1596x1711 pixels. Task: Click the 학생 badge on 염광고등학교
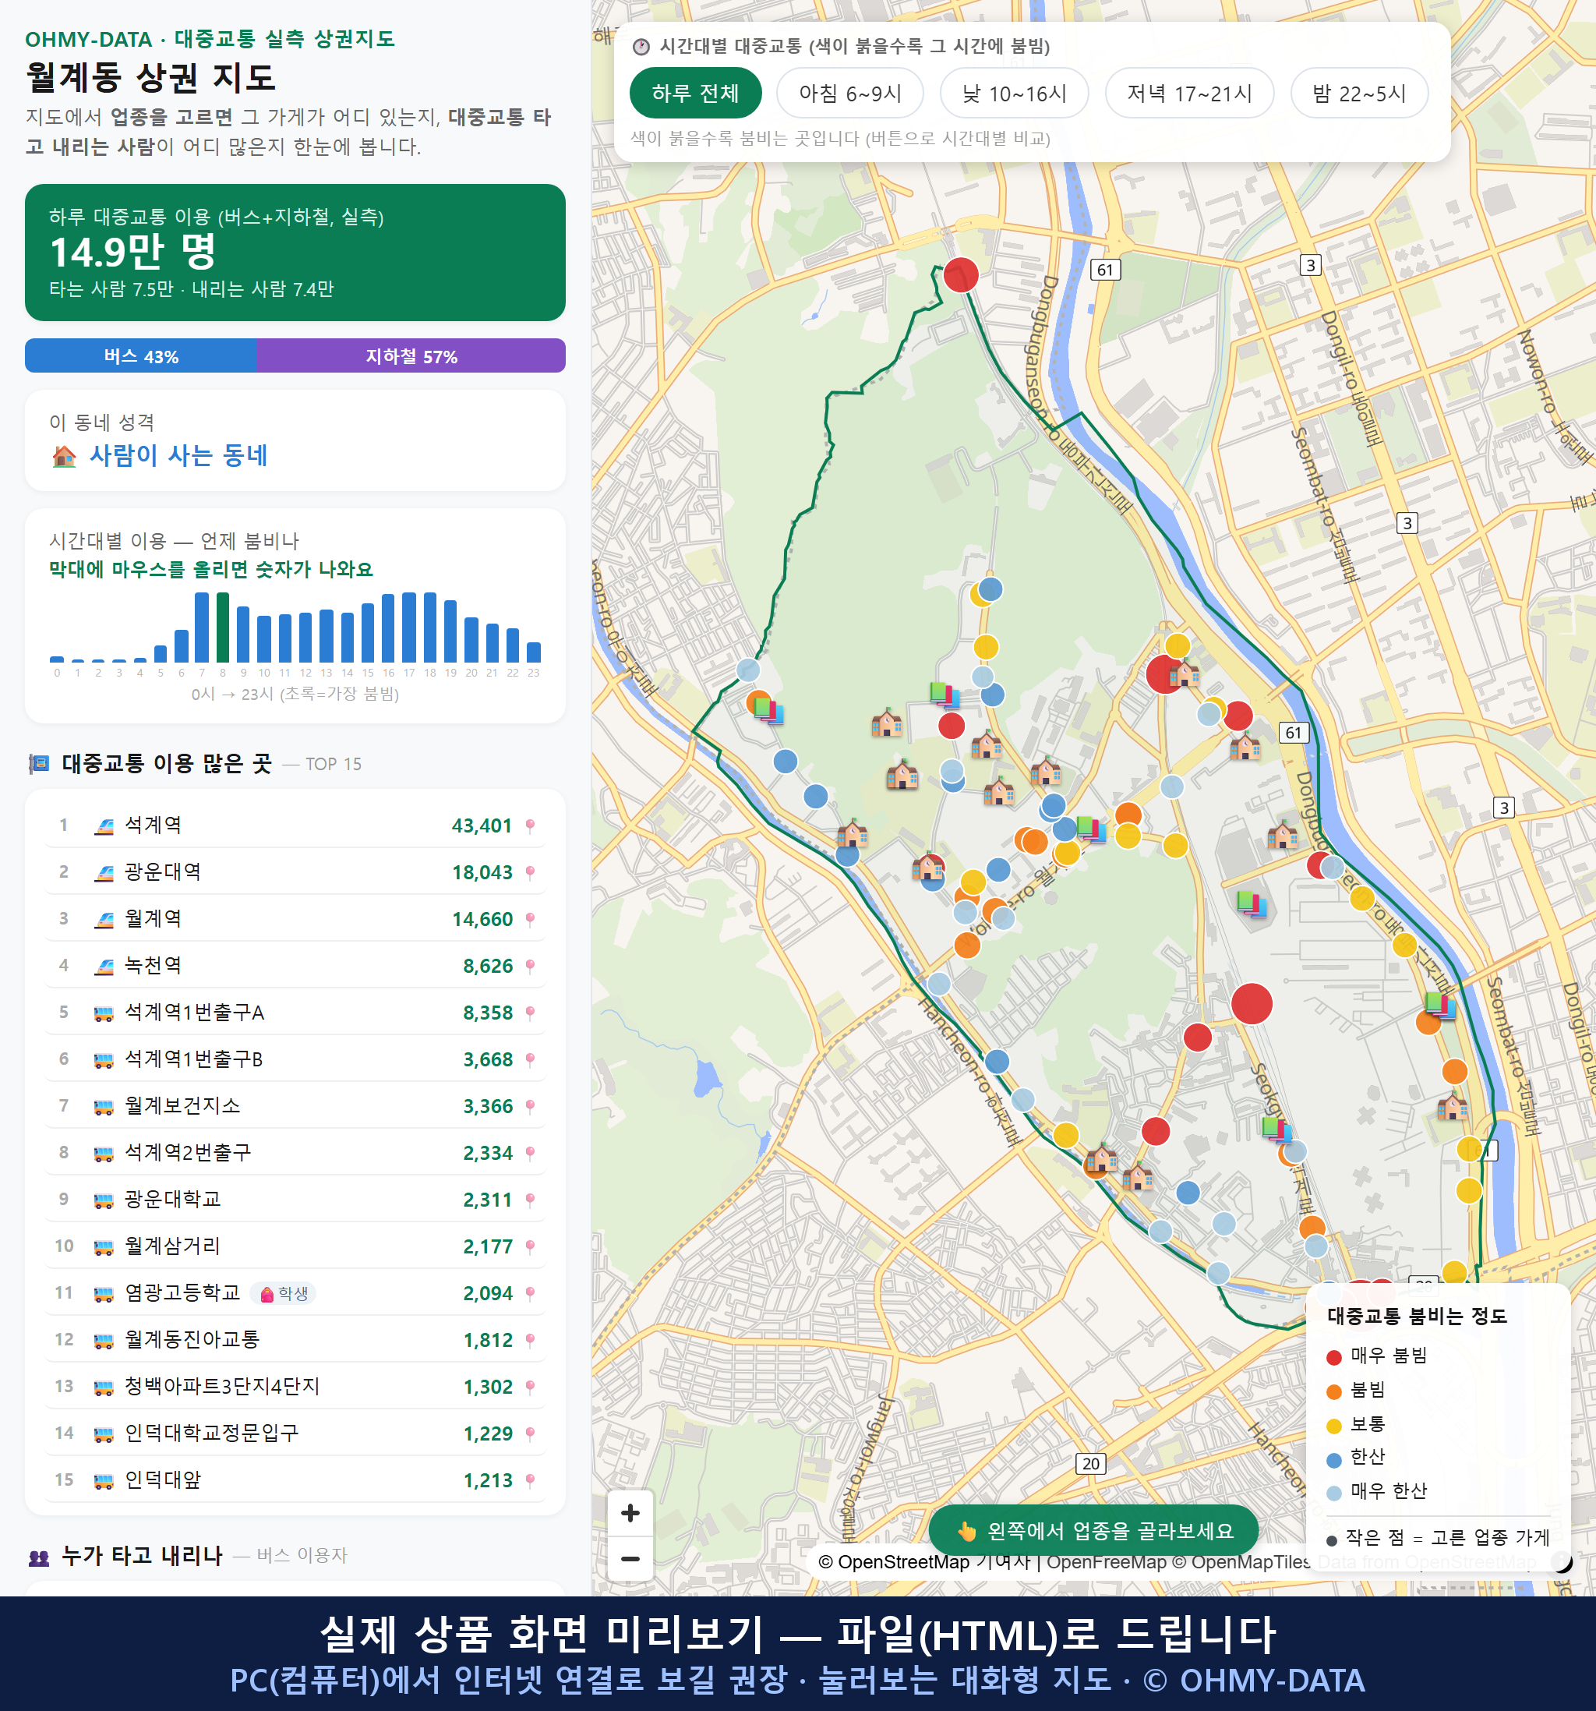tap(283, 1293)
